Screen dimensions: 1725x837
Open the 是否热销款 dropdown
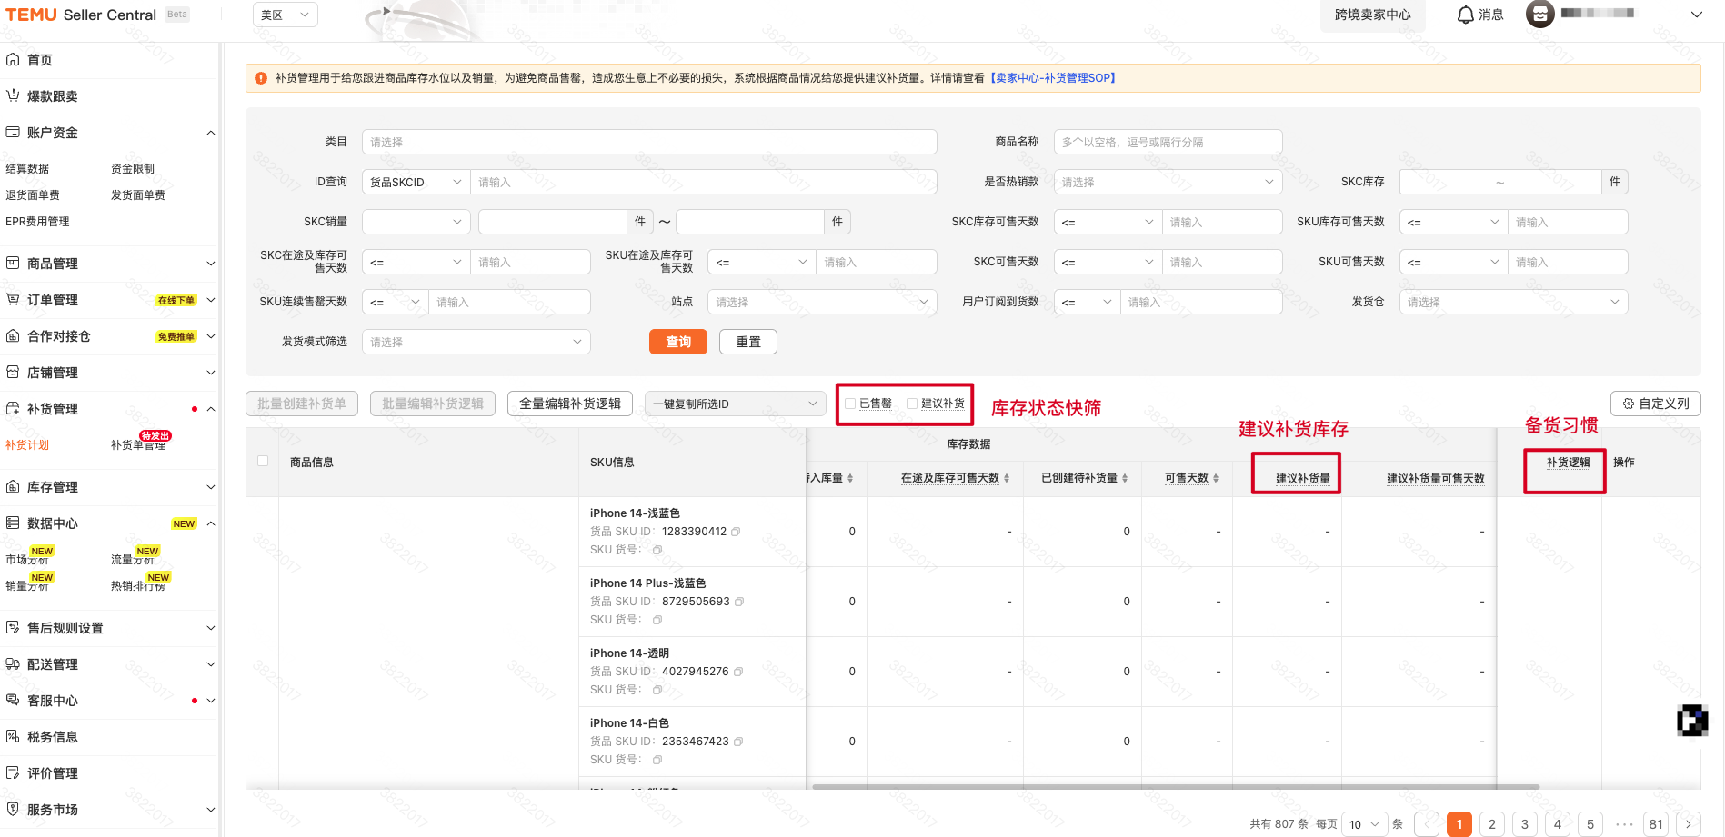[1168, 182]
